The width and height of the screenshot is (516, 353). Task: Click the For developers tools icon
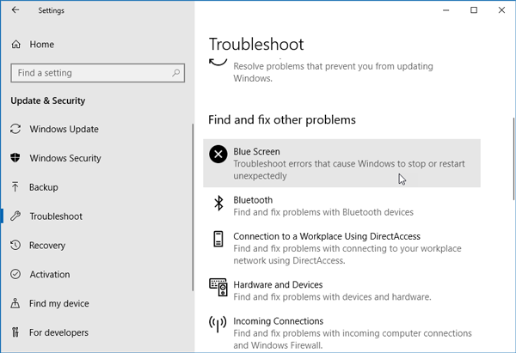(15, 332)
